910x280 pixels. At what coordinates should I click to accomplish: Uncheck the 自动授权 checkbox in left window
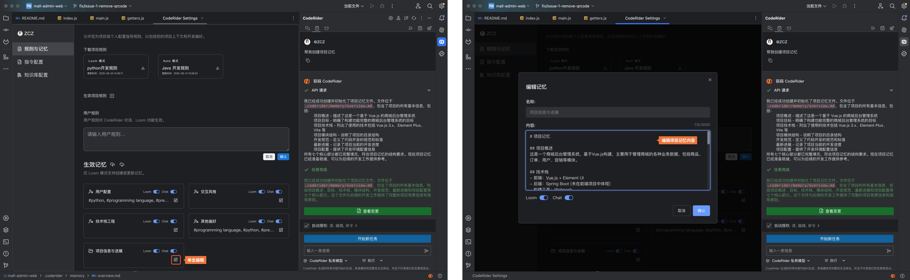coord(307,225)
